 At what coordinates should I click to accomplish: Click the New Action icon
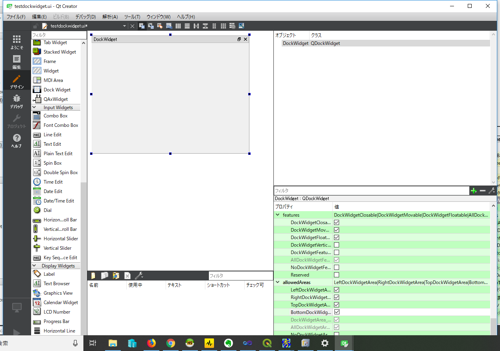click(x=93, y=276)
